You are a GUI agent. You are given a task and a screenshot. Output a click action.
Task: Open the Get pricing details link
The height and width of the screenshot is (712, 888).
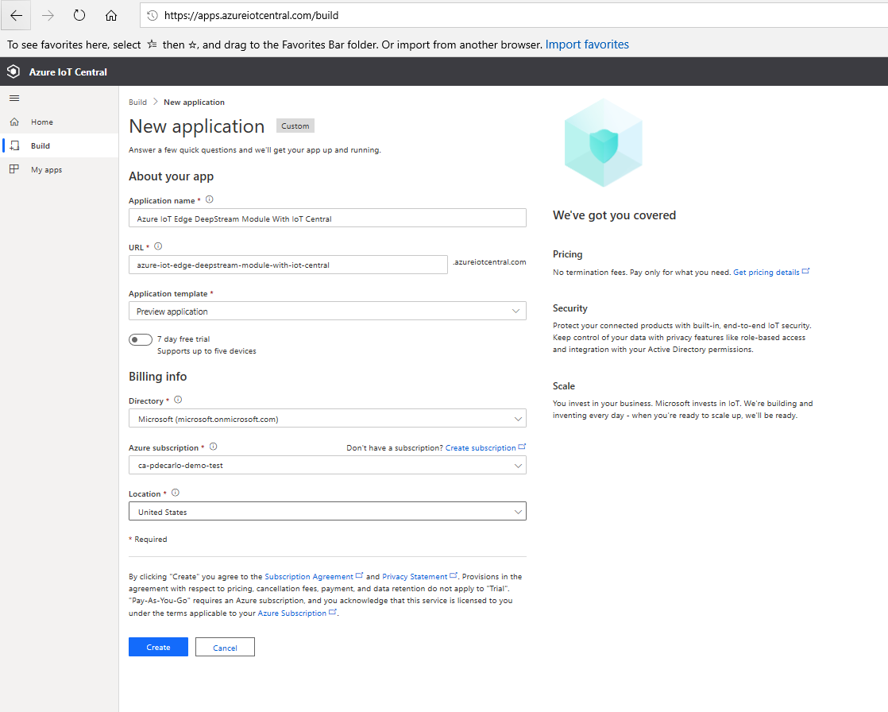766,273
